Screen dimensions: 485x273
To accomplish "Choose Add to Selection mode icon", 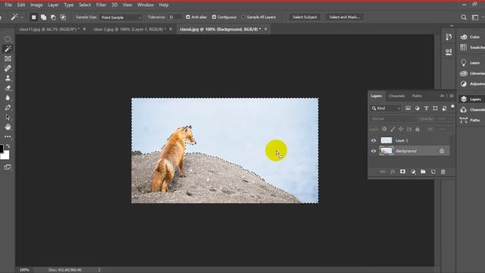I will (44, 17).
